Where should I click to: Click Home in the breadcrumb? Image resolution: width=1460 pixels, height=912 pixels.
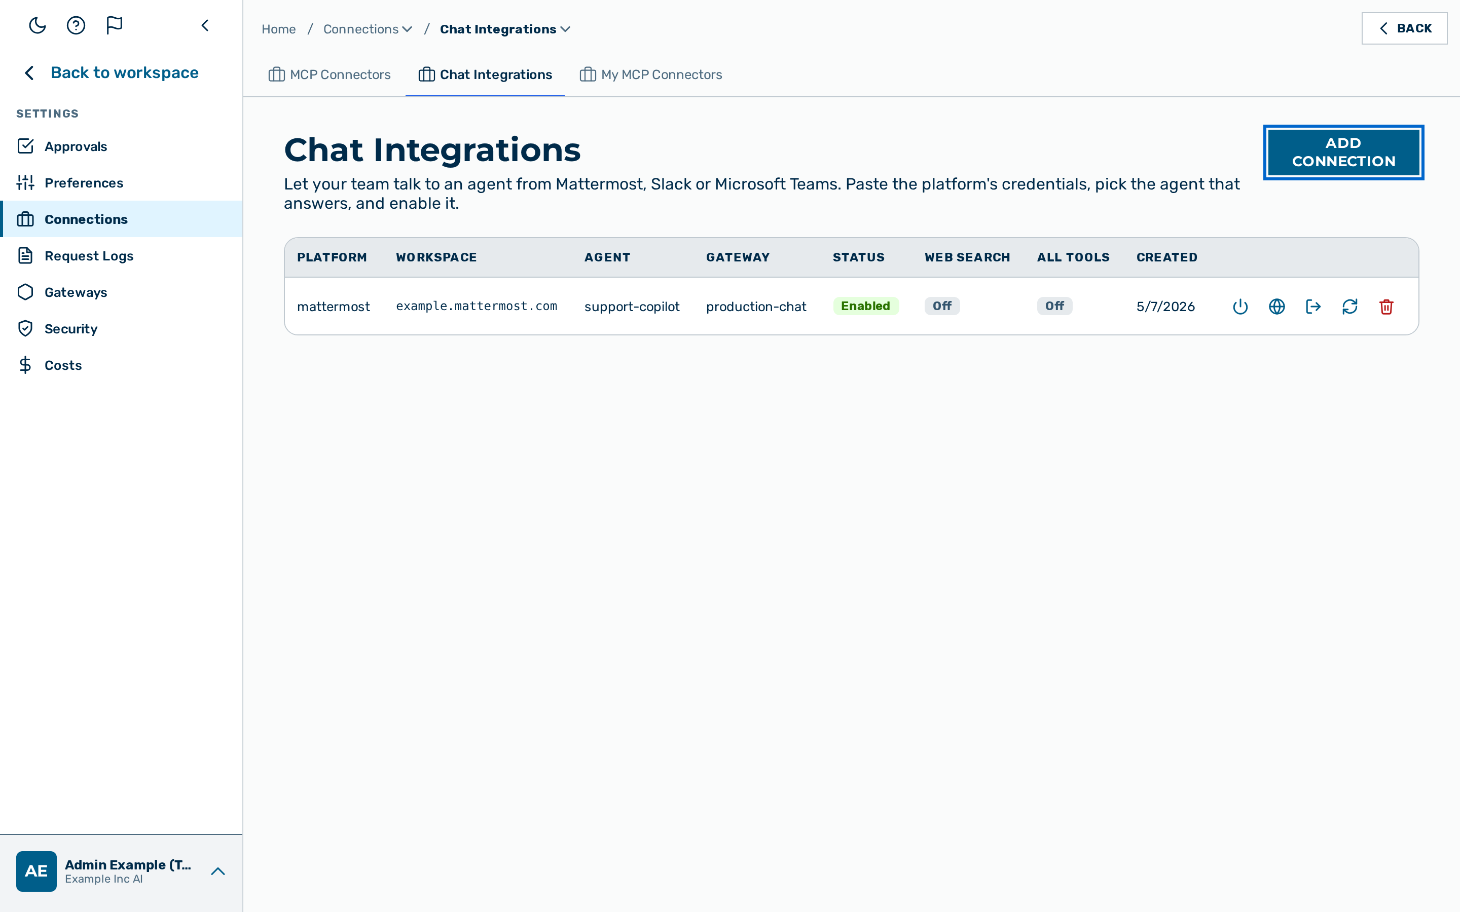(x=279, y=29)
